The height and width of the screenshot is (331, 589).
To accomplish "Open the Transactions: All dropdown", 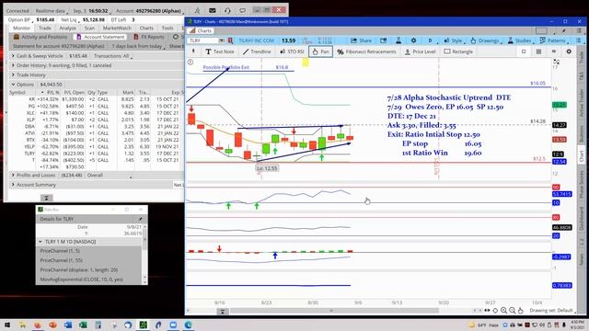I will (113, 56).
